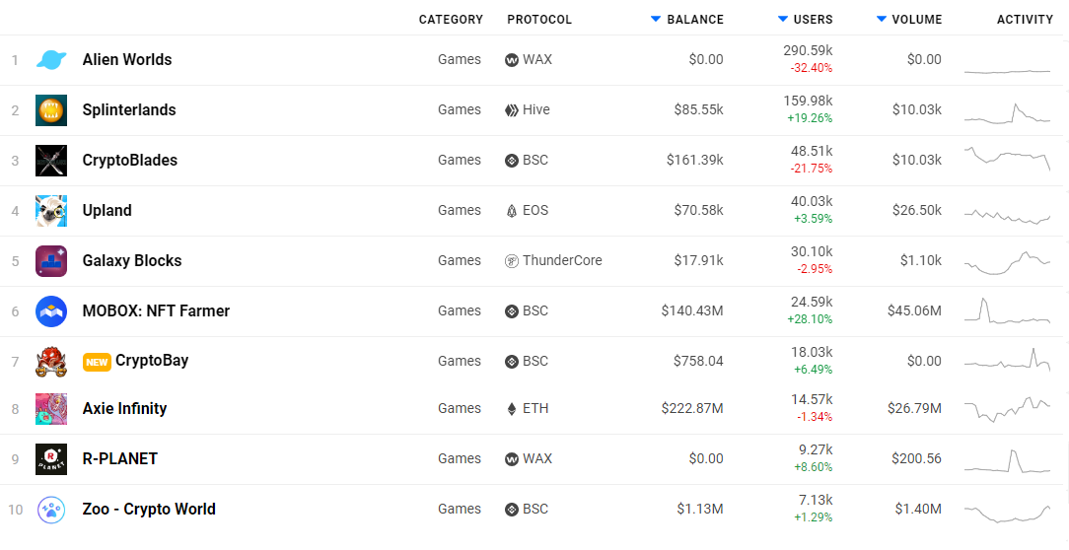The image size is (1069, 550).
Task: View the Splinterlands activity sparkline chart
Action: click(x=1007, y=113)
